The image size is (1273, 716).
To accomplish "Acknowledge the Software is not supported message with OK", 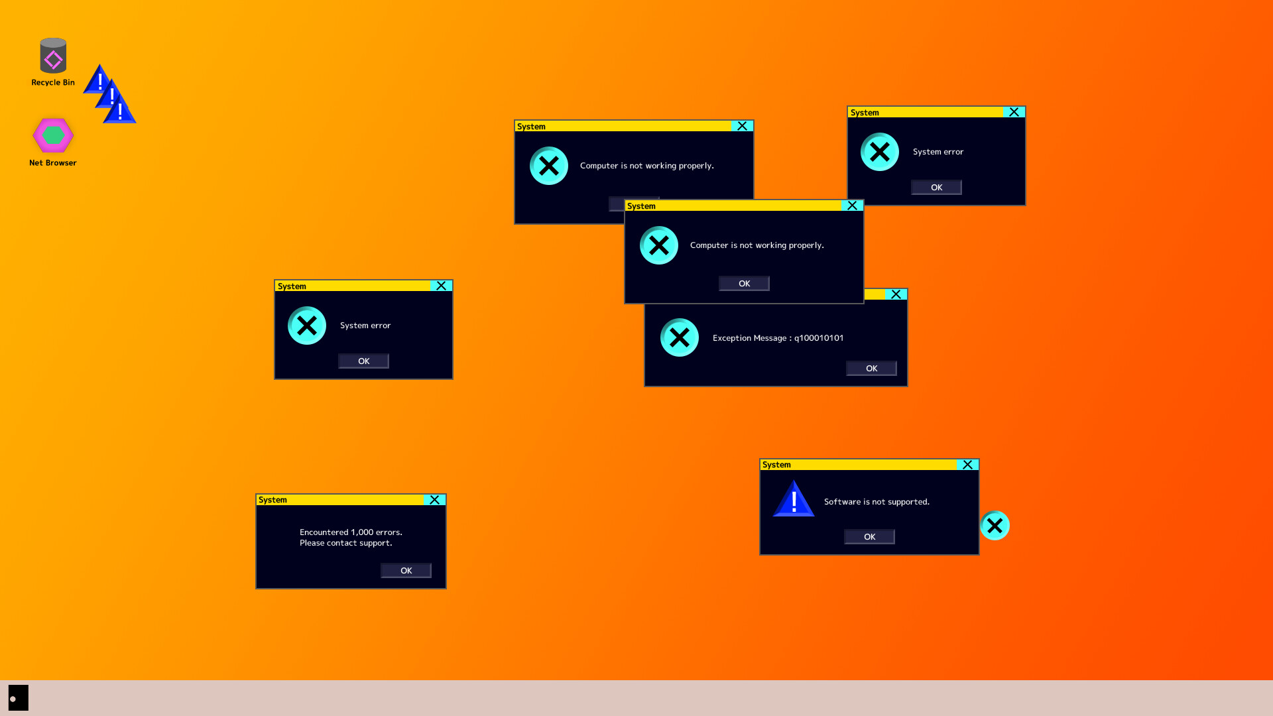I will click(869, 536).
